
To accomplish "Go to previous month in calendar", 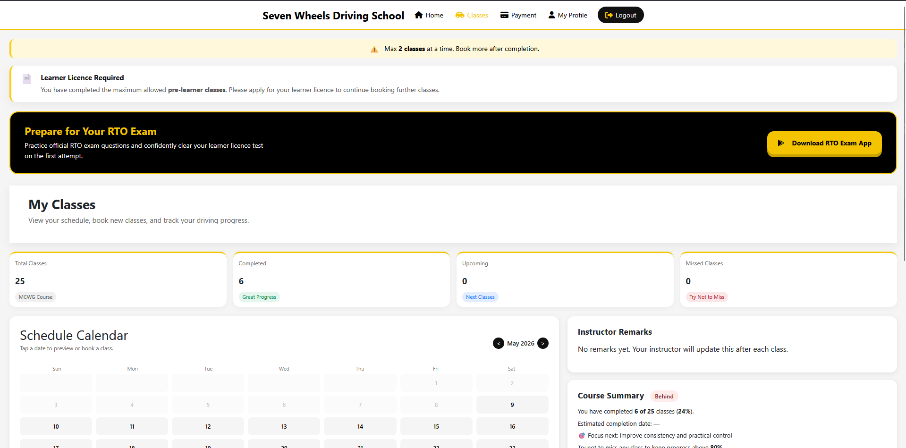I will pyautogui.click(x=499, y=343).
